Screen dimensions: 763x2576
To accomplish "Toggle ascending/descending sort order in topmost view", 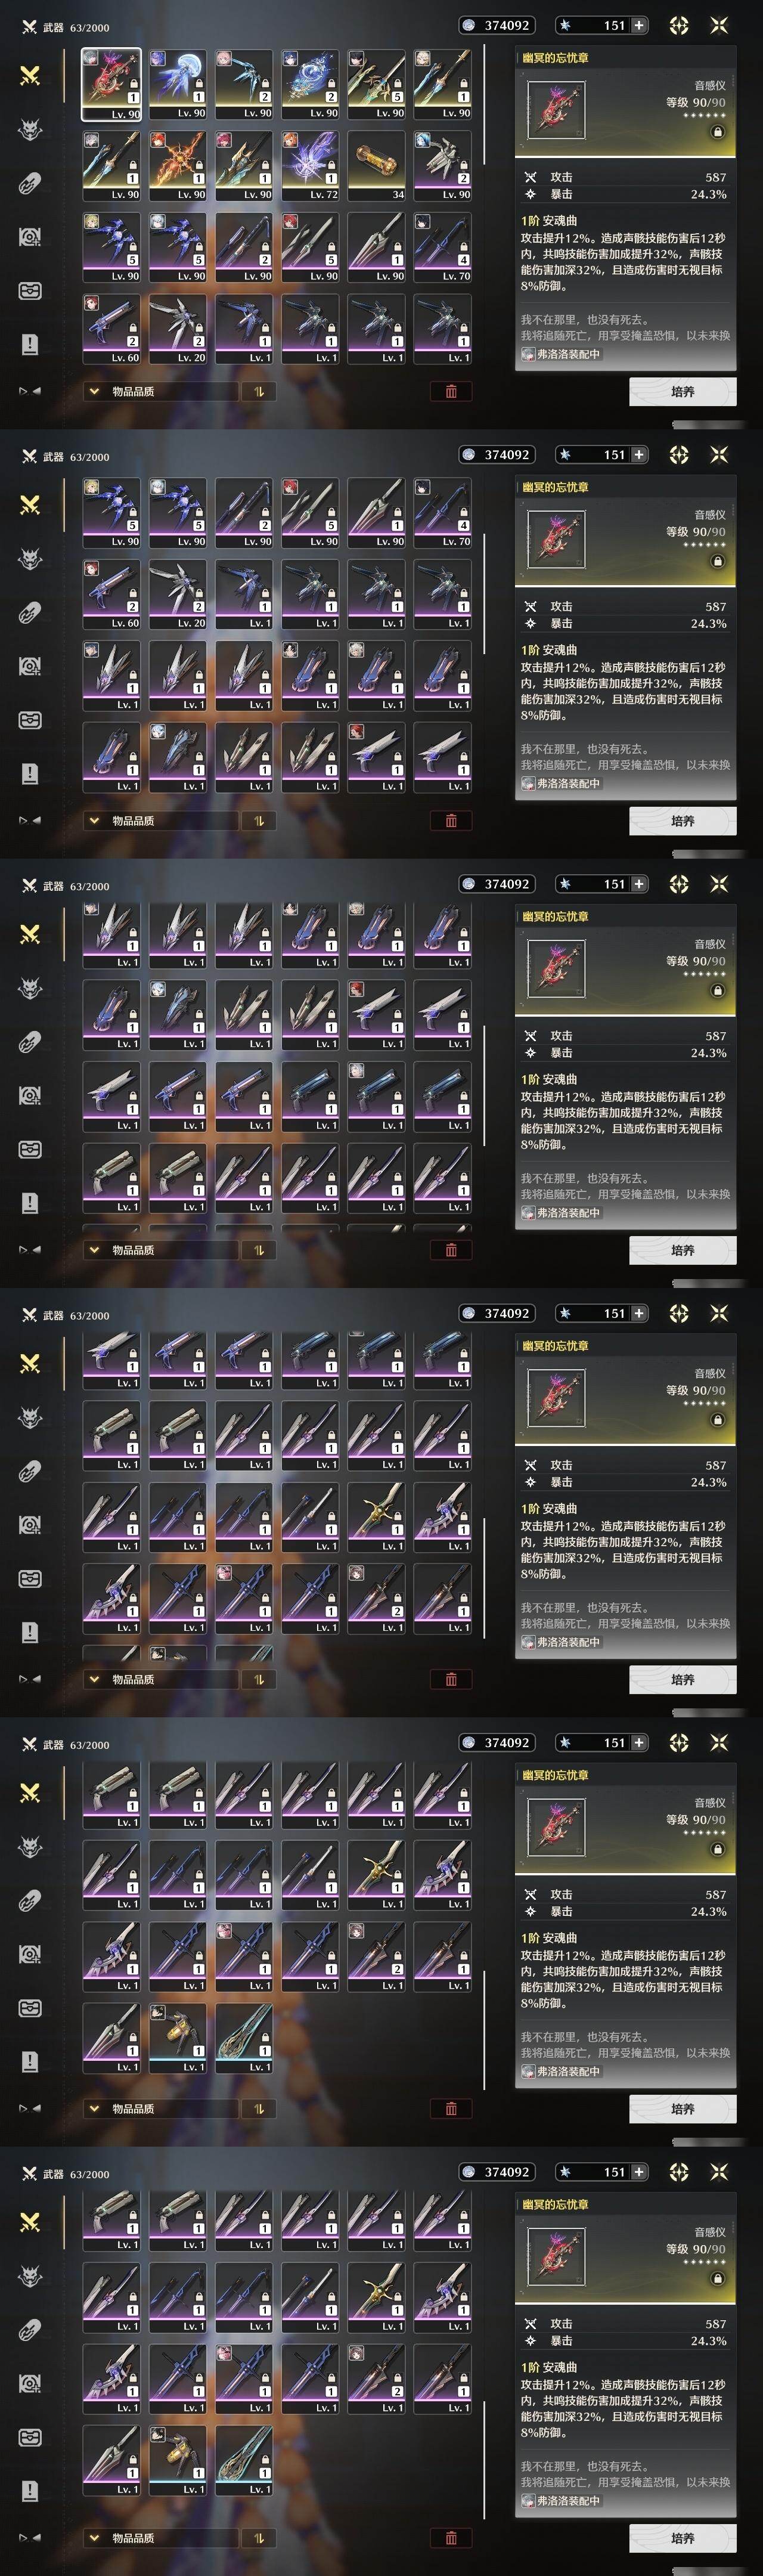I will coord(258,391).
